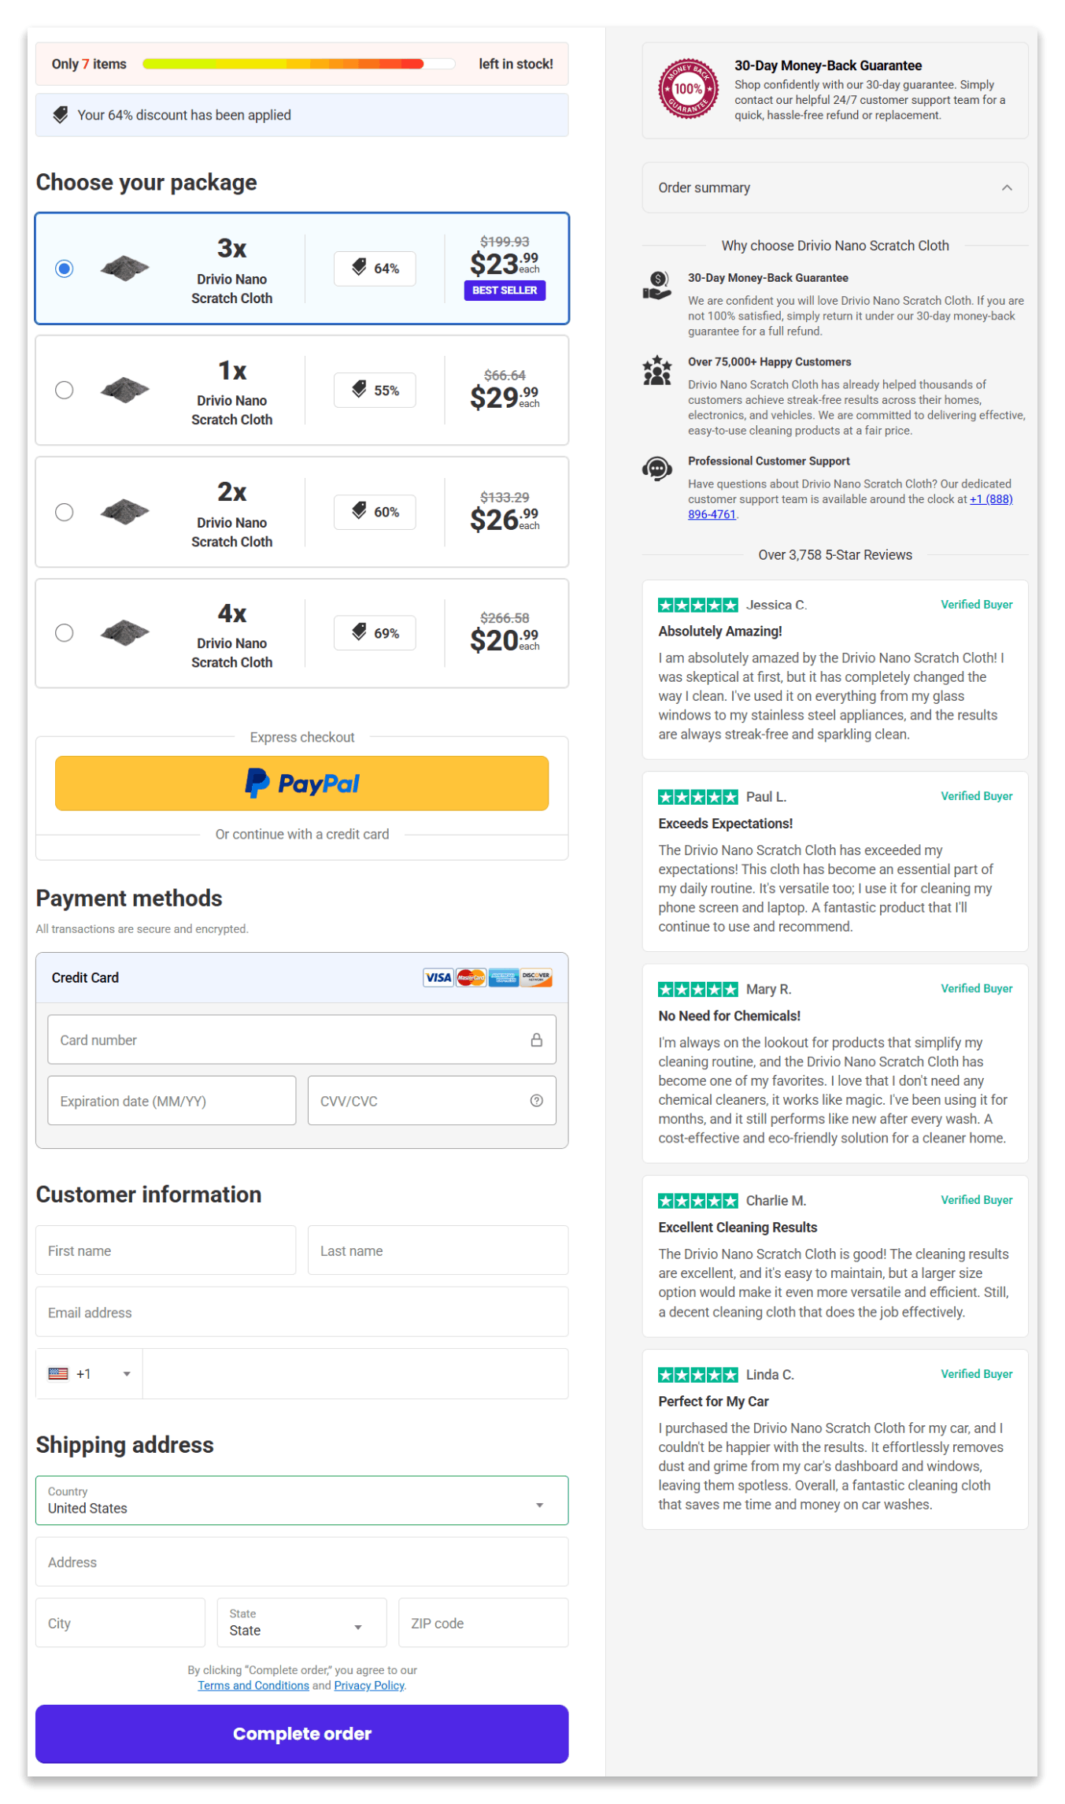
Task: Click the stock level progress bar
Action: click(298, 64)
